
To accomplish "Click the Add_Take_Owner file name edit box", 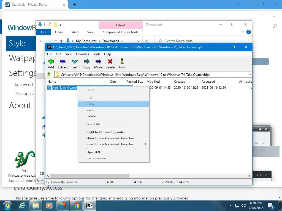I will (x=64, y=88).
